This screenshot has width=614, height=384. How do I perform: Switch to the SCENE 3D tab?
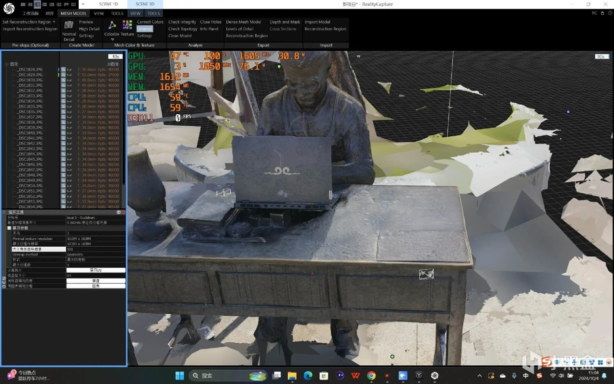pos(145,4)
